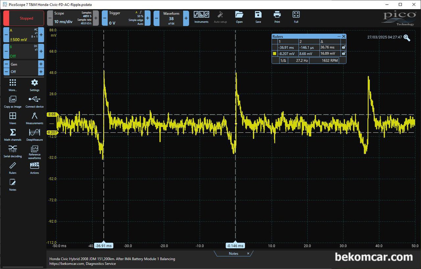Click the Auto setup wand icon
This screenshot has width=421, height=269.
coord(220,17)
